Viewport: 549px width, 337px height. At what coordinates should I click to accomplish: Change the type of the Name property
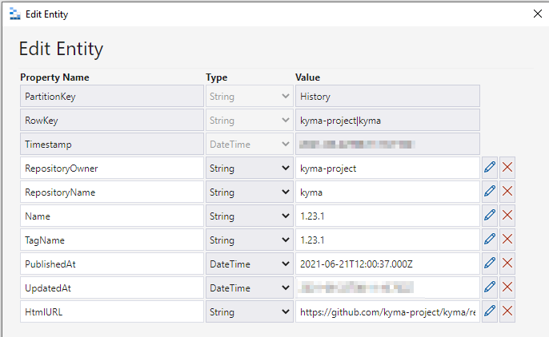coord(249,216)
